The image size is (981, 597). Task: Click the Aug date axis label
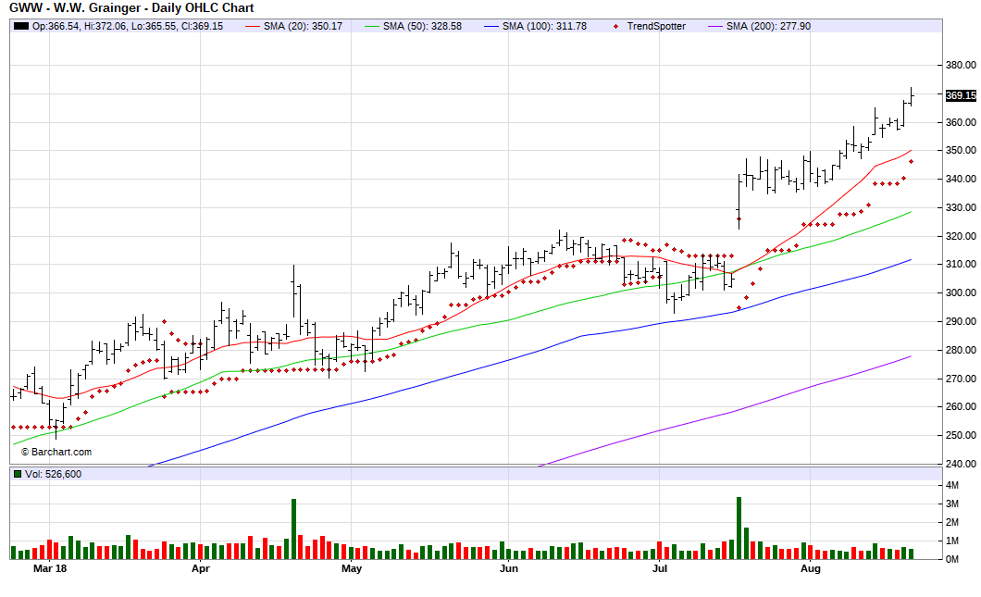(810, 569)
